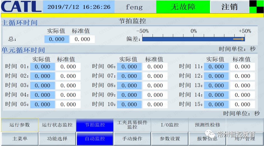The width and height of the screenshot is (264, 146).
Task: Click the 无故障 status indicator
Action: (x=183, y=7)
